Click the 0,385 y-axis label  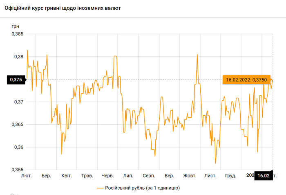tap(16, 34)
